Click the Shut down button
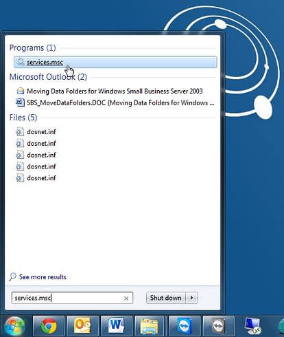Viewport: 284px width, 337px height. [166, 298]
